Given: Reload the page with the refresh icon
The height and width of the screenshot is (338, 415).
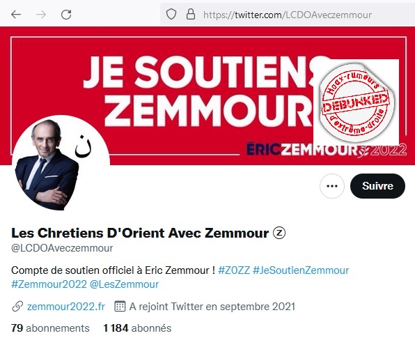Looking at the screenshot, I should coord(66,15).
